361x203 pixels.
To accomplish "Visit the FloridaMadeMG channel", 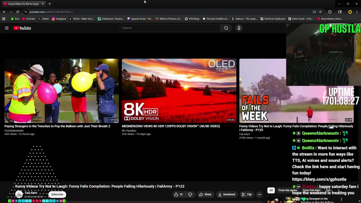I will pos(14,131).
